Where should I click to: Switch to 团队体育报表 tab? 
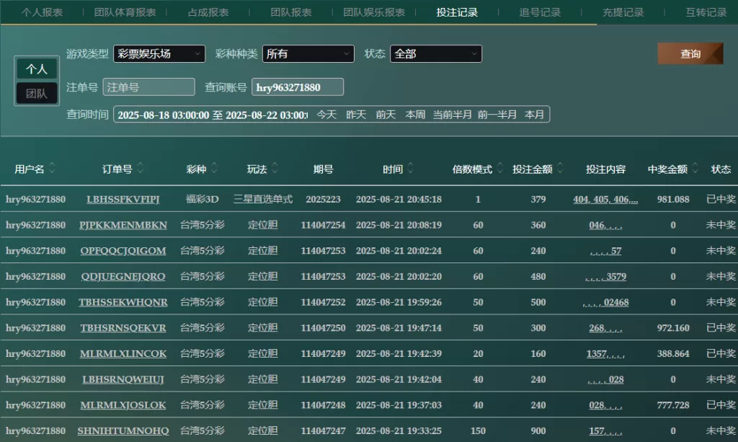[x=125, y=12]
